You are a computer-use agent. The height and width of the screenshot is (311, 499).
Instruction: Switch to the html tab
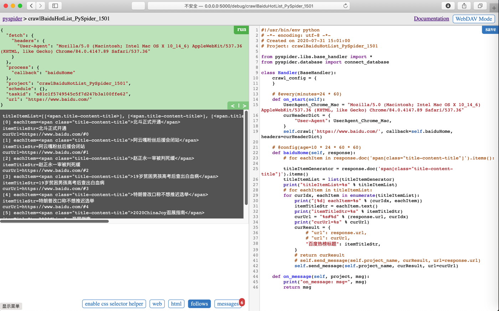click(176, 304)
